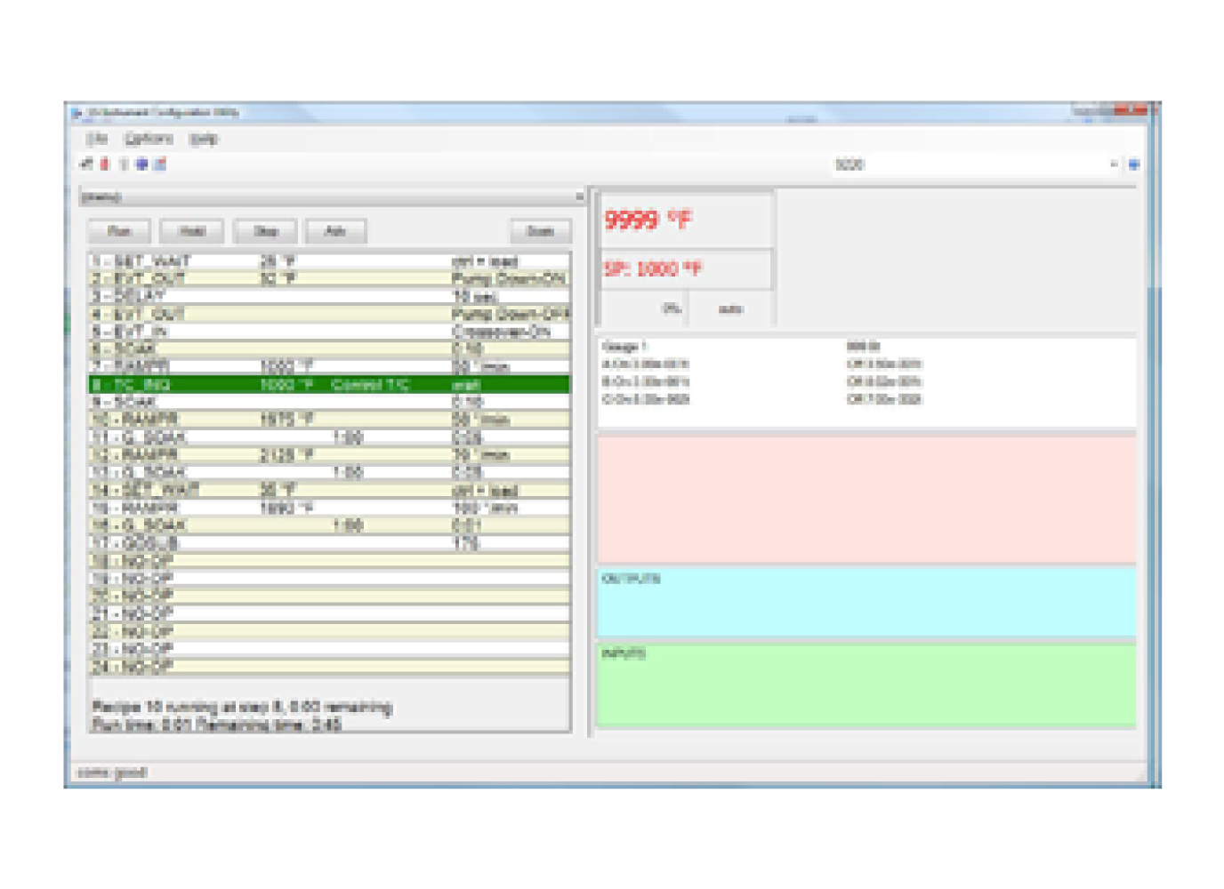Screen dimensions: 1224x889
Task: Click the blue sync icon beside the 9220 selector
Action: pyautogui.click(x=1134, y=164)
